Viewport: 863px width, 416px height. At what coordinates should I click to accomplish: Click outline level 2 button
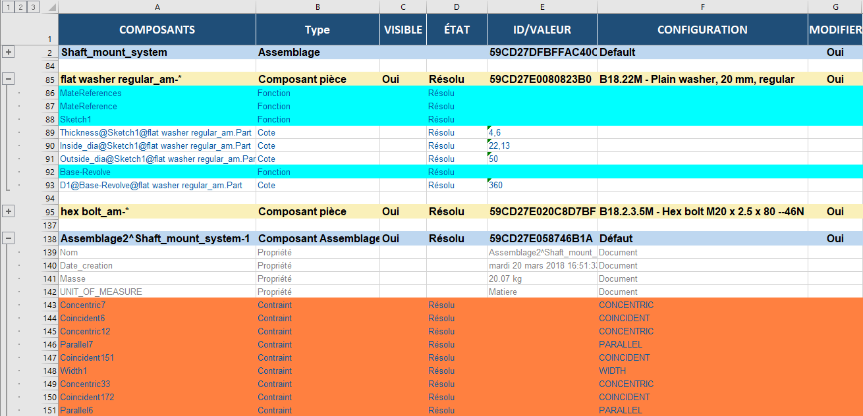(x=20, y=7)
